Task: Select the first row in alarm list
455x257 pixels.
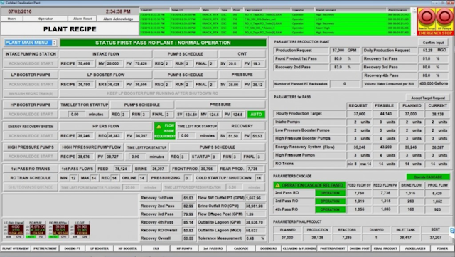Action: (x=275, y=14)
